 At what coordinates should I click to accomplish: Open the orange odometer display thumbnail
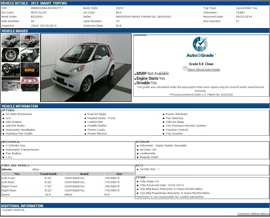[30, 70]
